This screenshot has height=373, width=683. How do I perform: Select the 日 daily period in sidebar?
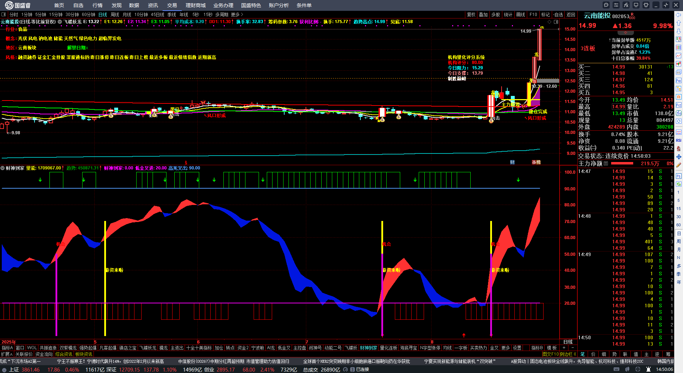coord(679,233)
